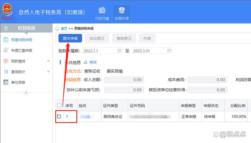Click the 修改 link in 公共信息
This screenshot has height=143, width=251.
(x=93, y=62)
